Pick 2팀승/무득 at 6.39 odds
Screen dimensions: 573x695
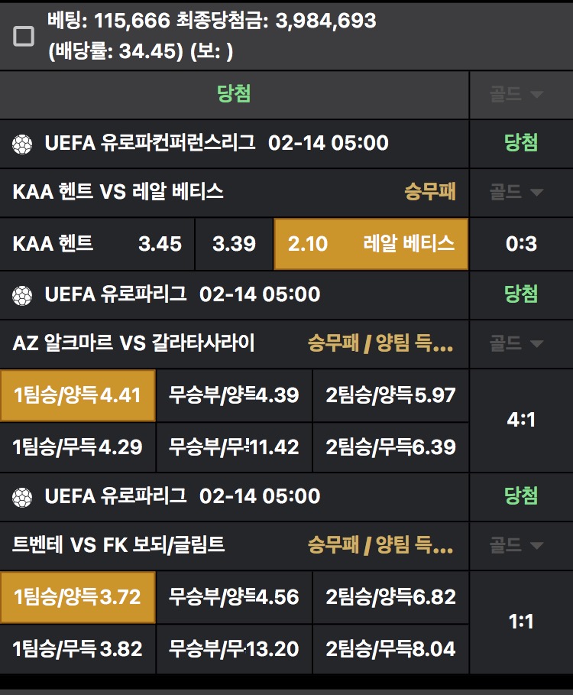pyautogui.click(x=390, y=447)
